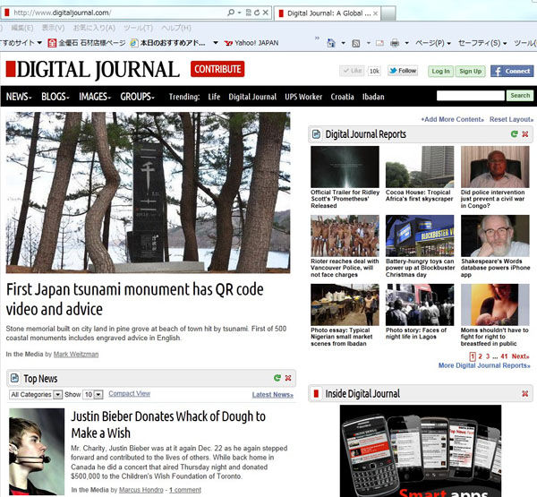Expand the favorites bar overflow chevron
This screenshot has height=497, width=537.
[317, 38]
